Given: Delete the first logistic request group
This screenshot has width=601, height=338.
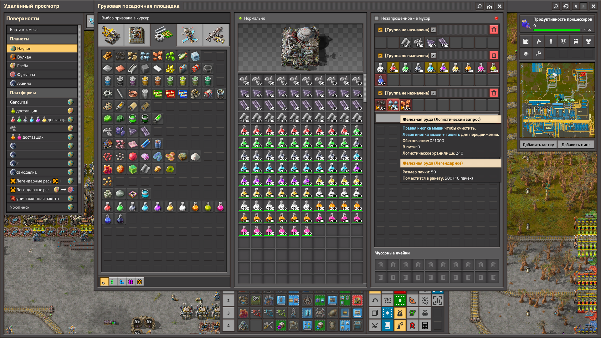Looking at the screenshot, I should (x=494, y=30).
